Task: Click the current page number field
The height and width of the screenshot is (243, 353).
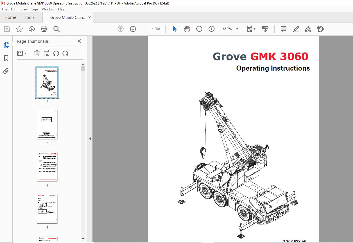Action: tap(146, 29)
